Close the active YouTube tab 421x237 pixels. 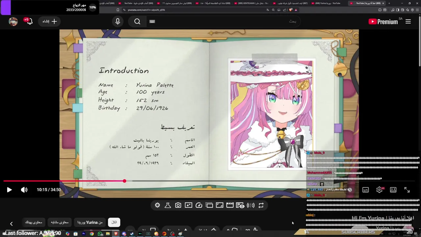coord(383,3)
